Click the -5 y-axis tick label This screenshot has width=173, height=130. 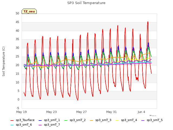(18, 108)
